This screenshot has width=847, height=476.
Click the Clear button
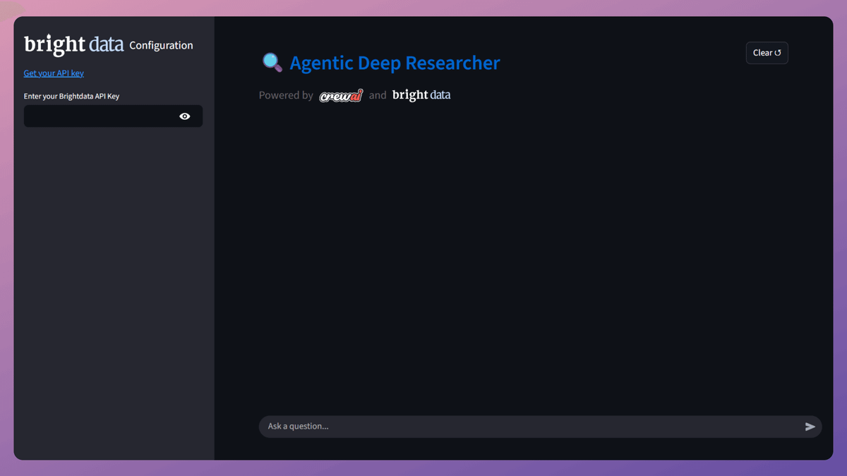(x=767, y=53)
